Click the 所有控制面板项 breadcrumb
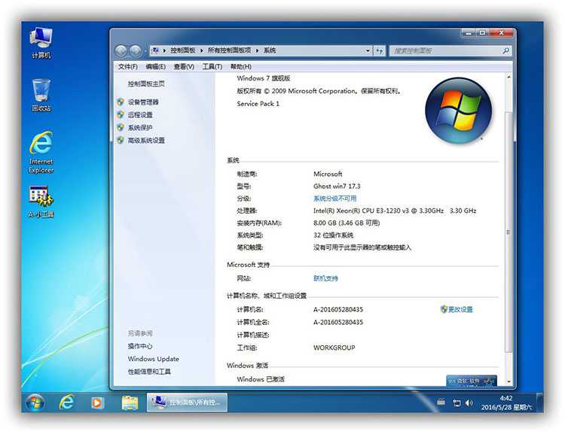The height and width of the screenshot is (434, 565). click(229, 50)
